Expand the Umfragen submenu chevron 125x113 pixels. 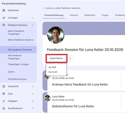pos(33,18)
